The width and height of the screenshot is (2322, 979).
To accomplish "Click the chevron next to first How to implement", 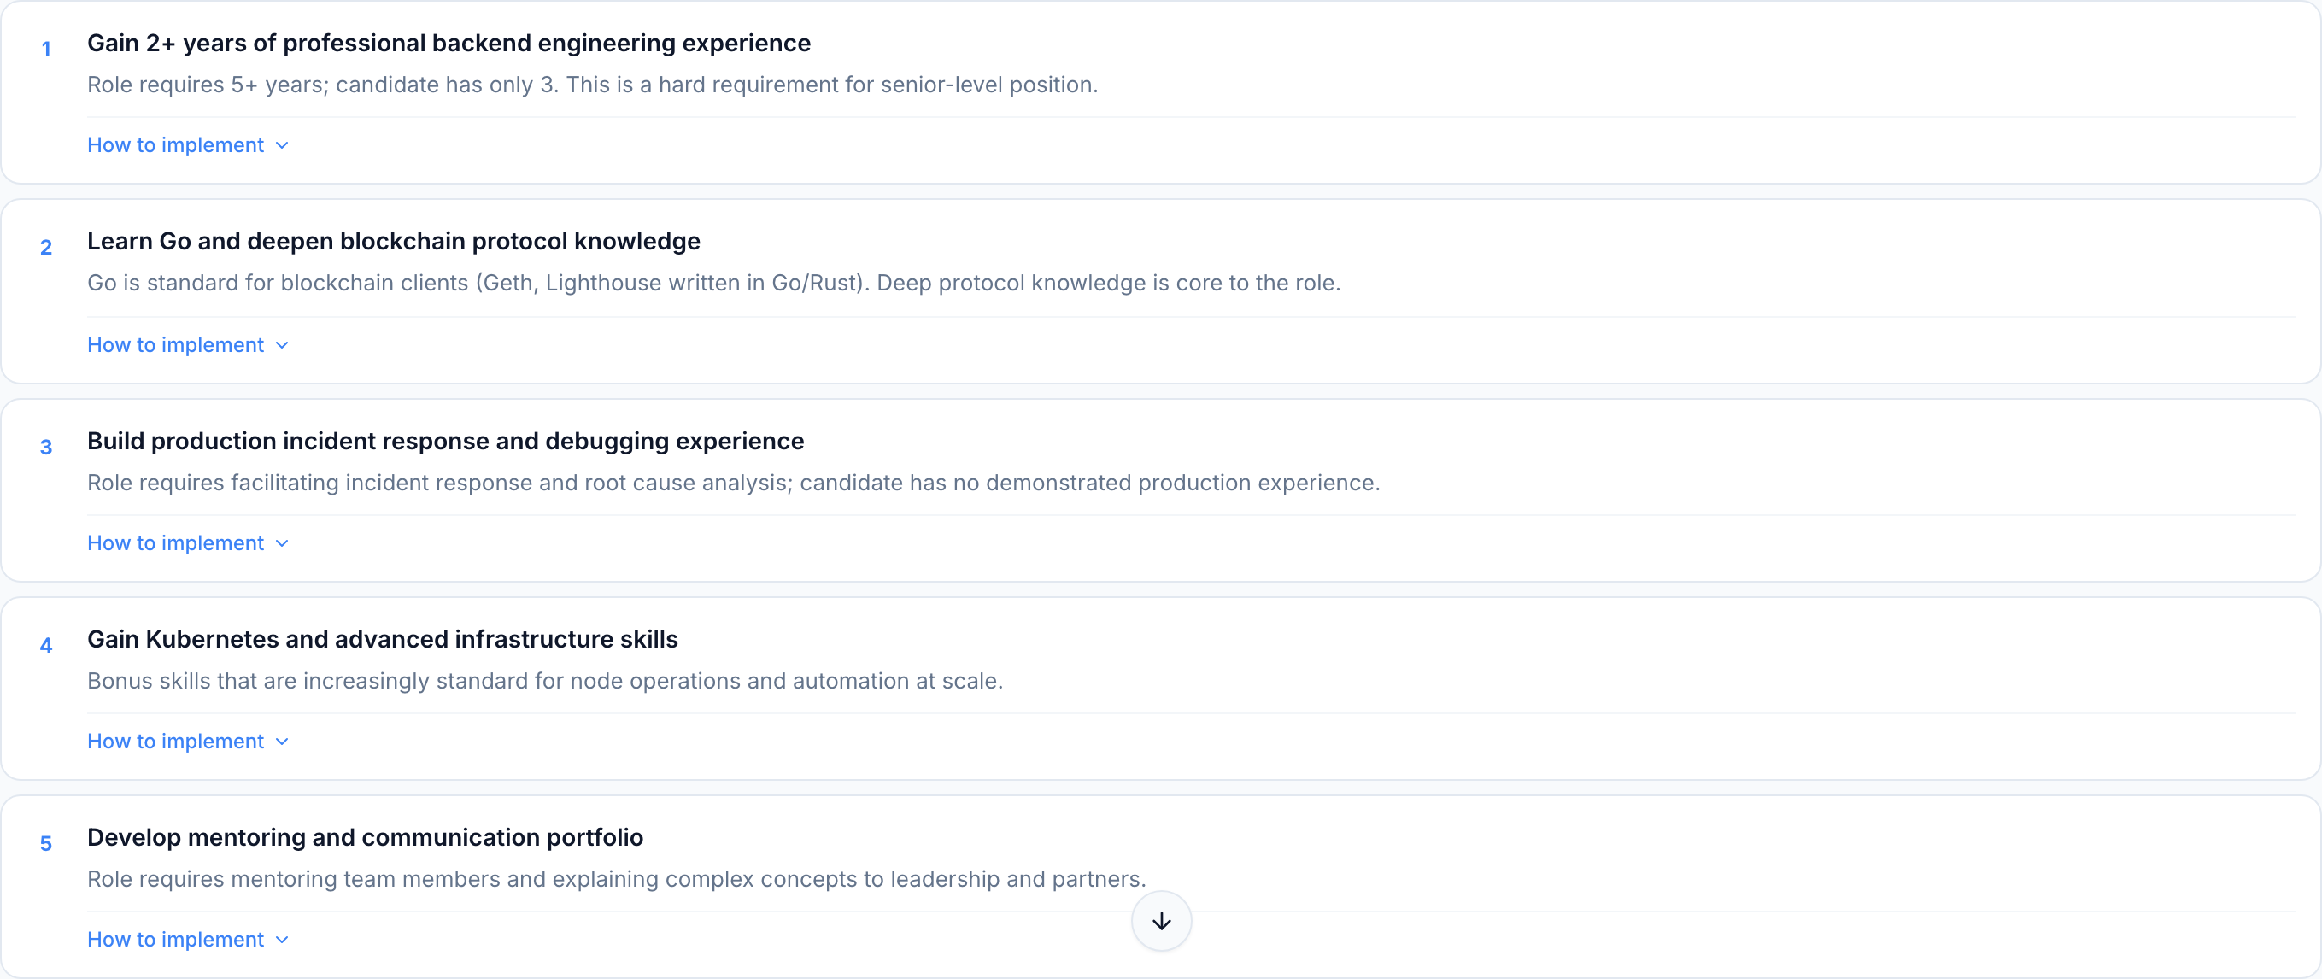I will 281,145.
